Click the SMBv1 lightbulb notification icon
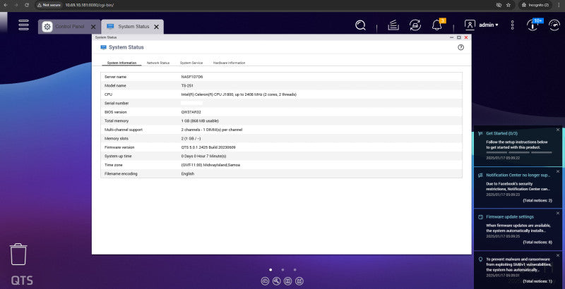 [480, 259]
